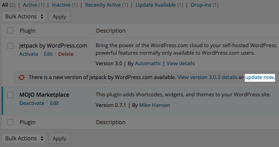Image resolution: width=279 pixels, height=147 pixels.
Task: Toggle select-all checkbox in table header
Action: (10, 30)
